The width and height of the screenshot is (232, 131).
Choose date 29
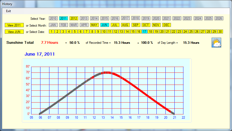click(214, 32)
